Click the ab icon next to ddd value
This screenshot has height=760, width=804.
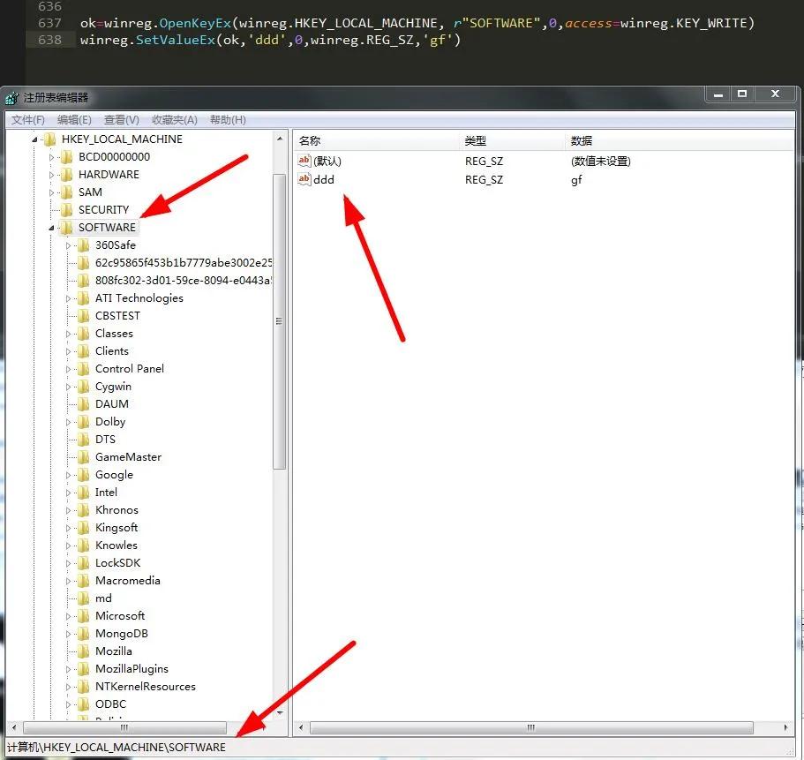[x=304, y=179]
